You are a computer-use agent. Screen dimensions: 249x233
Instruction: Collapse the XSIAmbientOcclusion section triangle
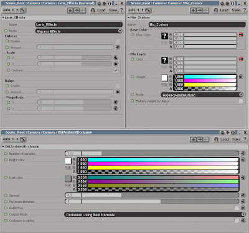coord(3,147)
